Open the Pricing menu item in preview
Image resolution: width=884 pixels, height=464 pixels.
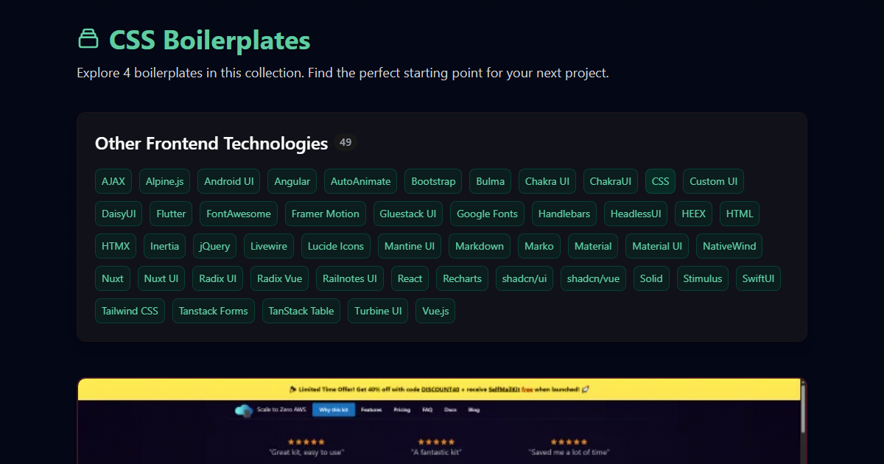(x=401, y=409)
